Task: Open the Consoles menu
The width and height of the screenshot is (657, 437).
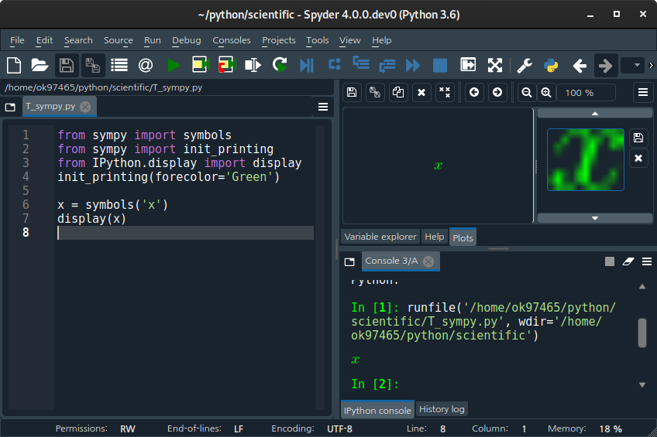Action: coord(232,40)
